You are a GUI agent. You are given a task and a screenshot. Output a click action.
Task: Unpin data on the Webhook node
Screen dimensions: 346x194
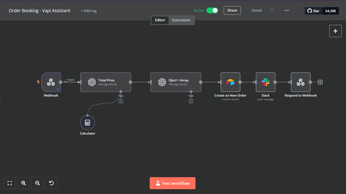coord(58,89)
